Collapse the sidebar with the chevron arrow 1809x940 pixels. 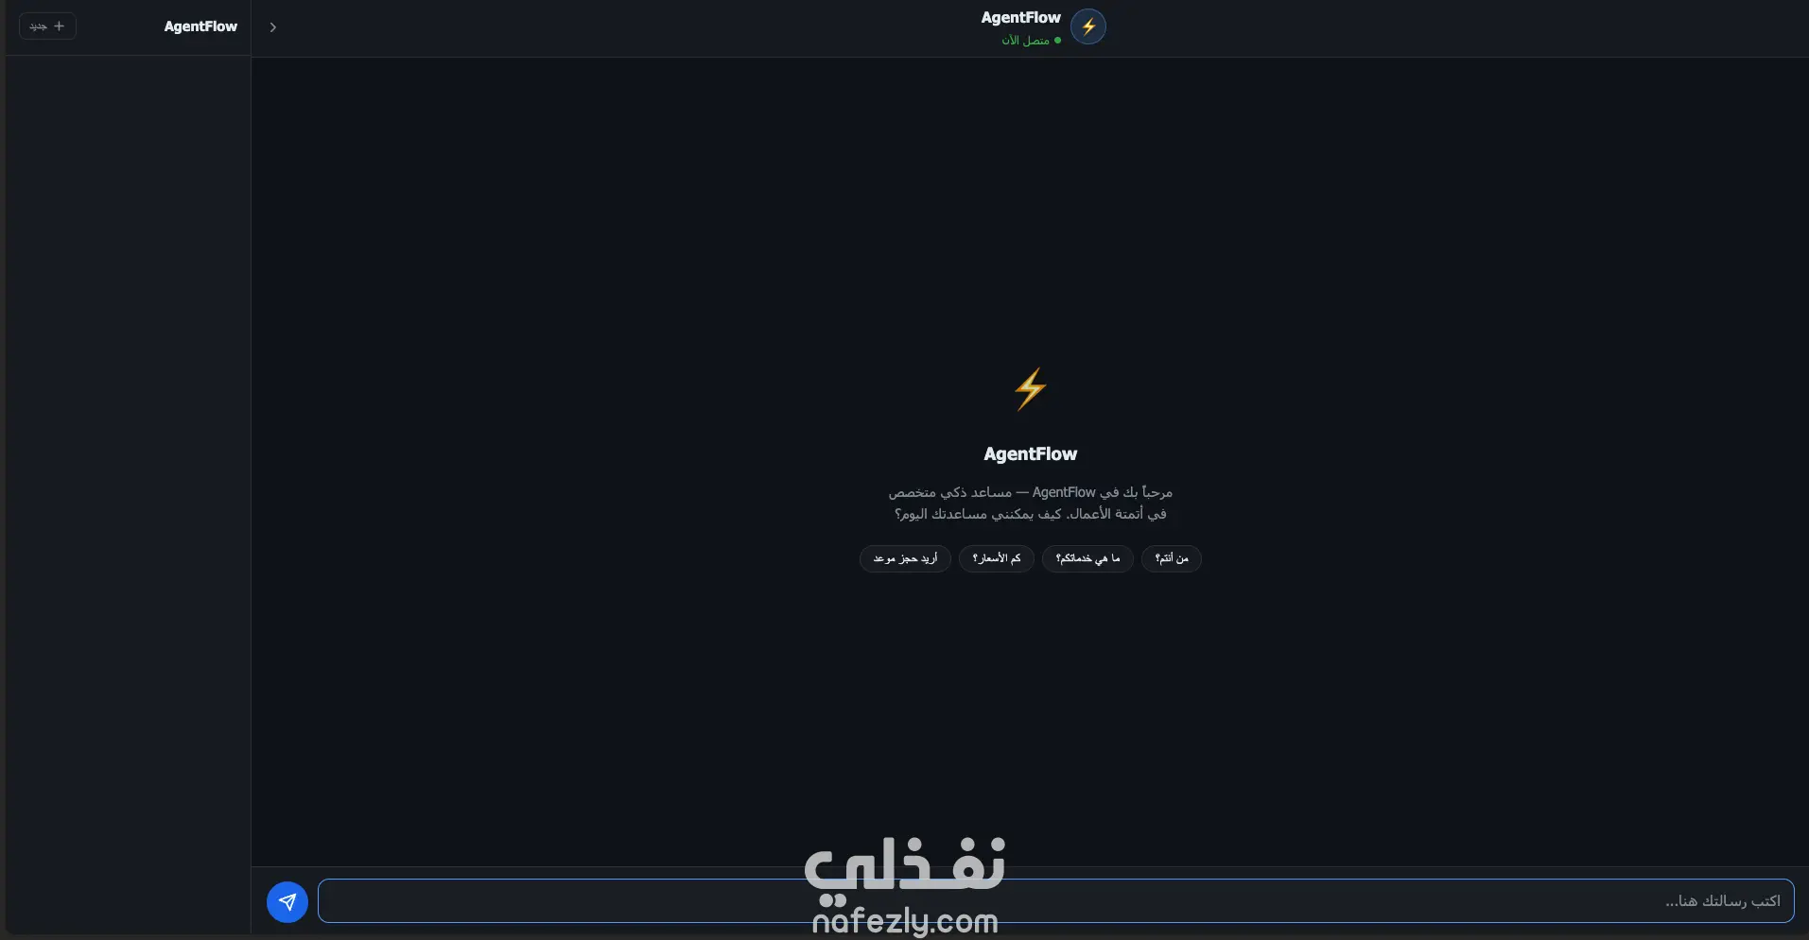pyautogui.click(x=273, y=27)
